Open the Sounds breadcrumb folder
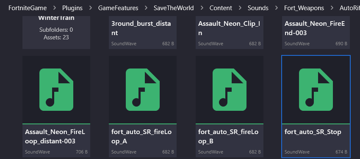360x159 pixels. [x=258, y=8]
